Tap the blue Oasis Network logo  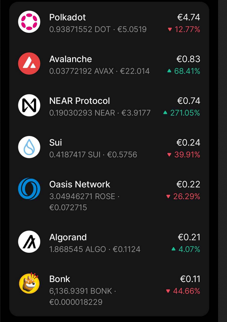click(x=29, y=189)
